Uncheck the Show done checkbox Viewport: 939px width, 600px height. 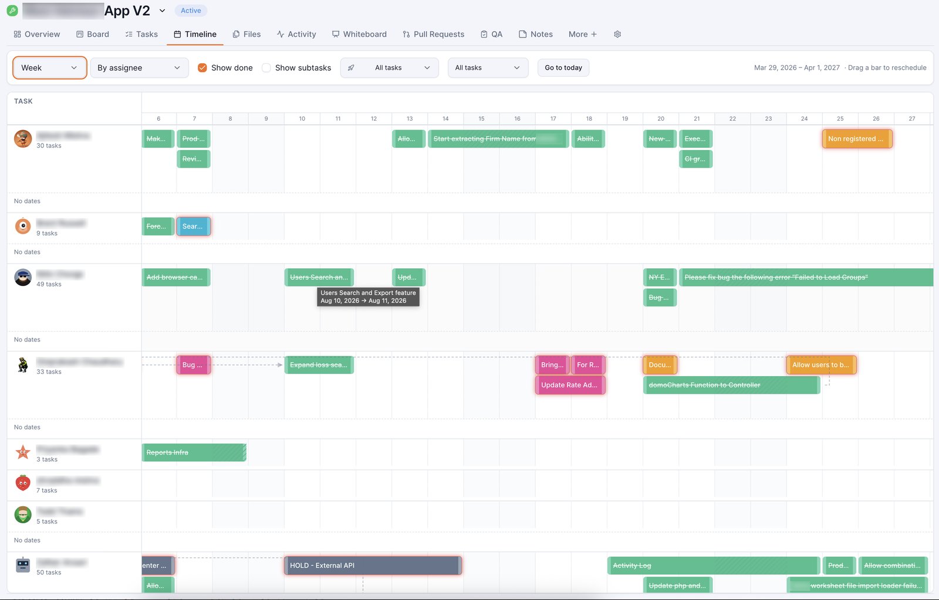[202, 68]
